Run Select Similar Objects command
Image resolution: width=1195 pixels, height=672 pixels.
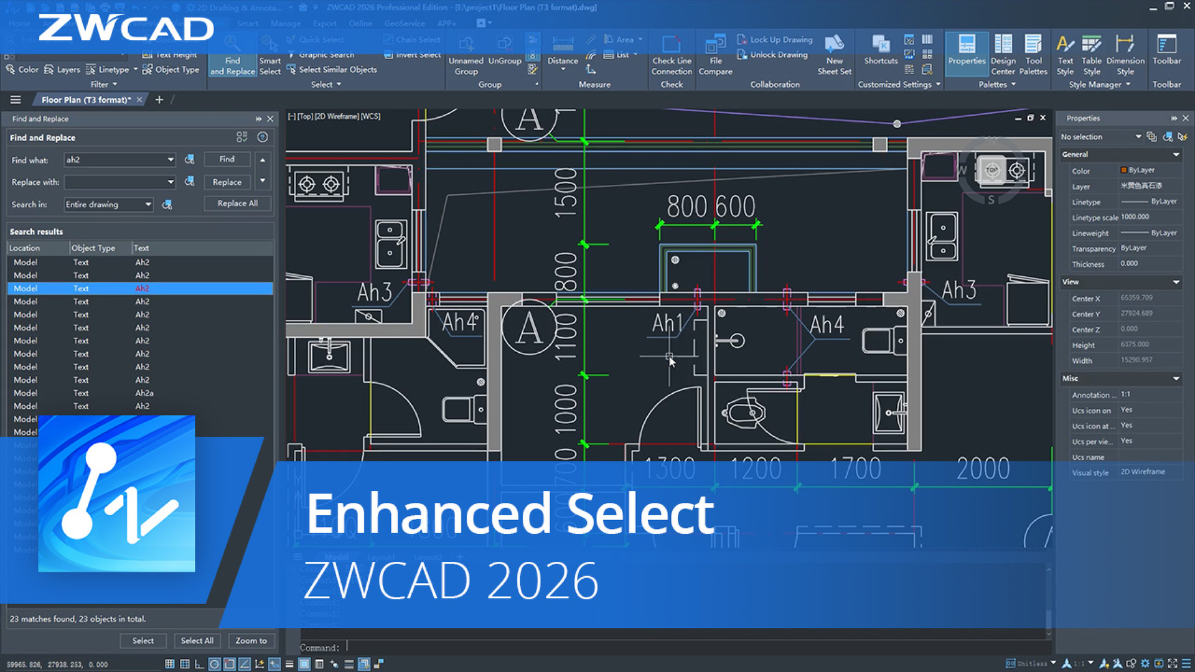coord(332,70)
